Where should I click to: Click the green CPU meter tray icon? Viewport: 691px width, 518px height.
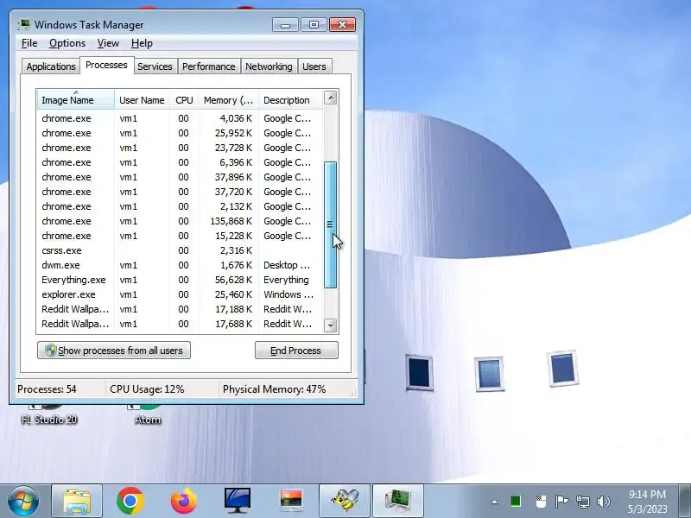(x=516, y=502)
